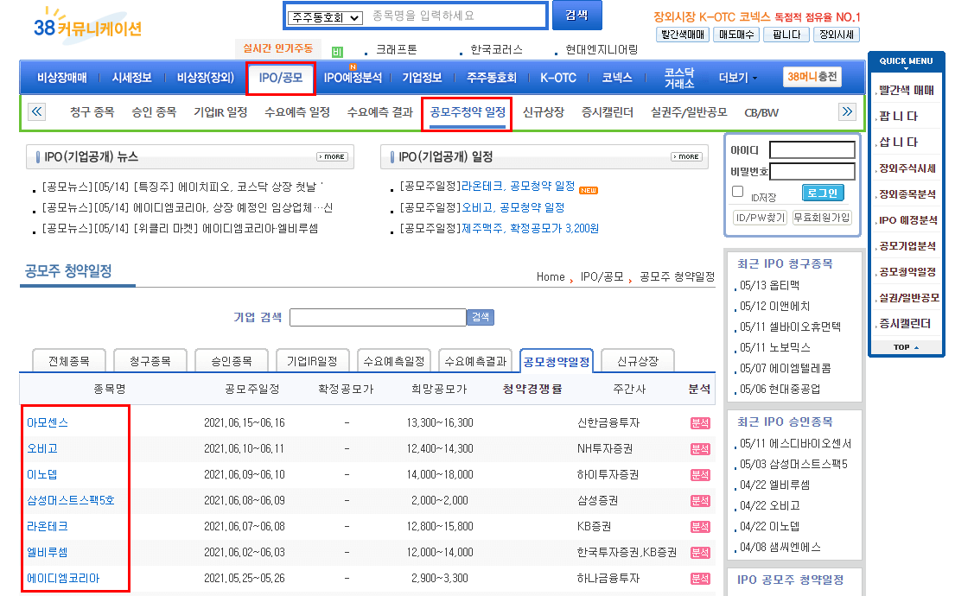Screen dimensions: 955x596
Task: Check the ID저장 checkbox in login panel
Action: point(736,191)
